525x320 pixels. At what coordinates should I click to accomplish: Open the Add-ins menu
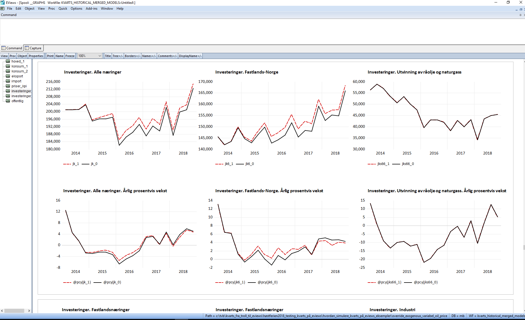[x=92, y=9]
